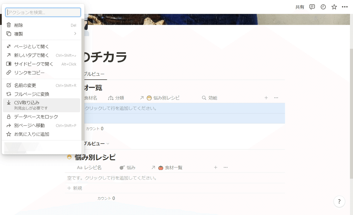Click the duplicate icon beside 複製
Image resolution: width=353 pixels, height=215 pixels.
[x=9, y=34]
